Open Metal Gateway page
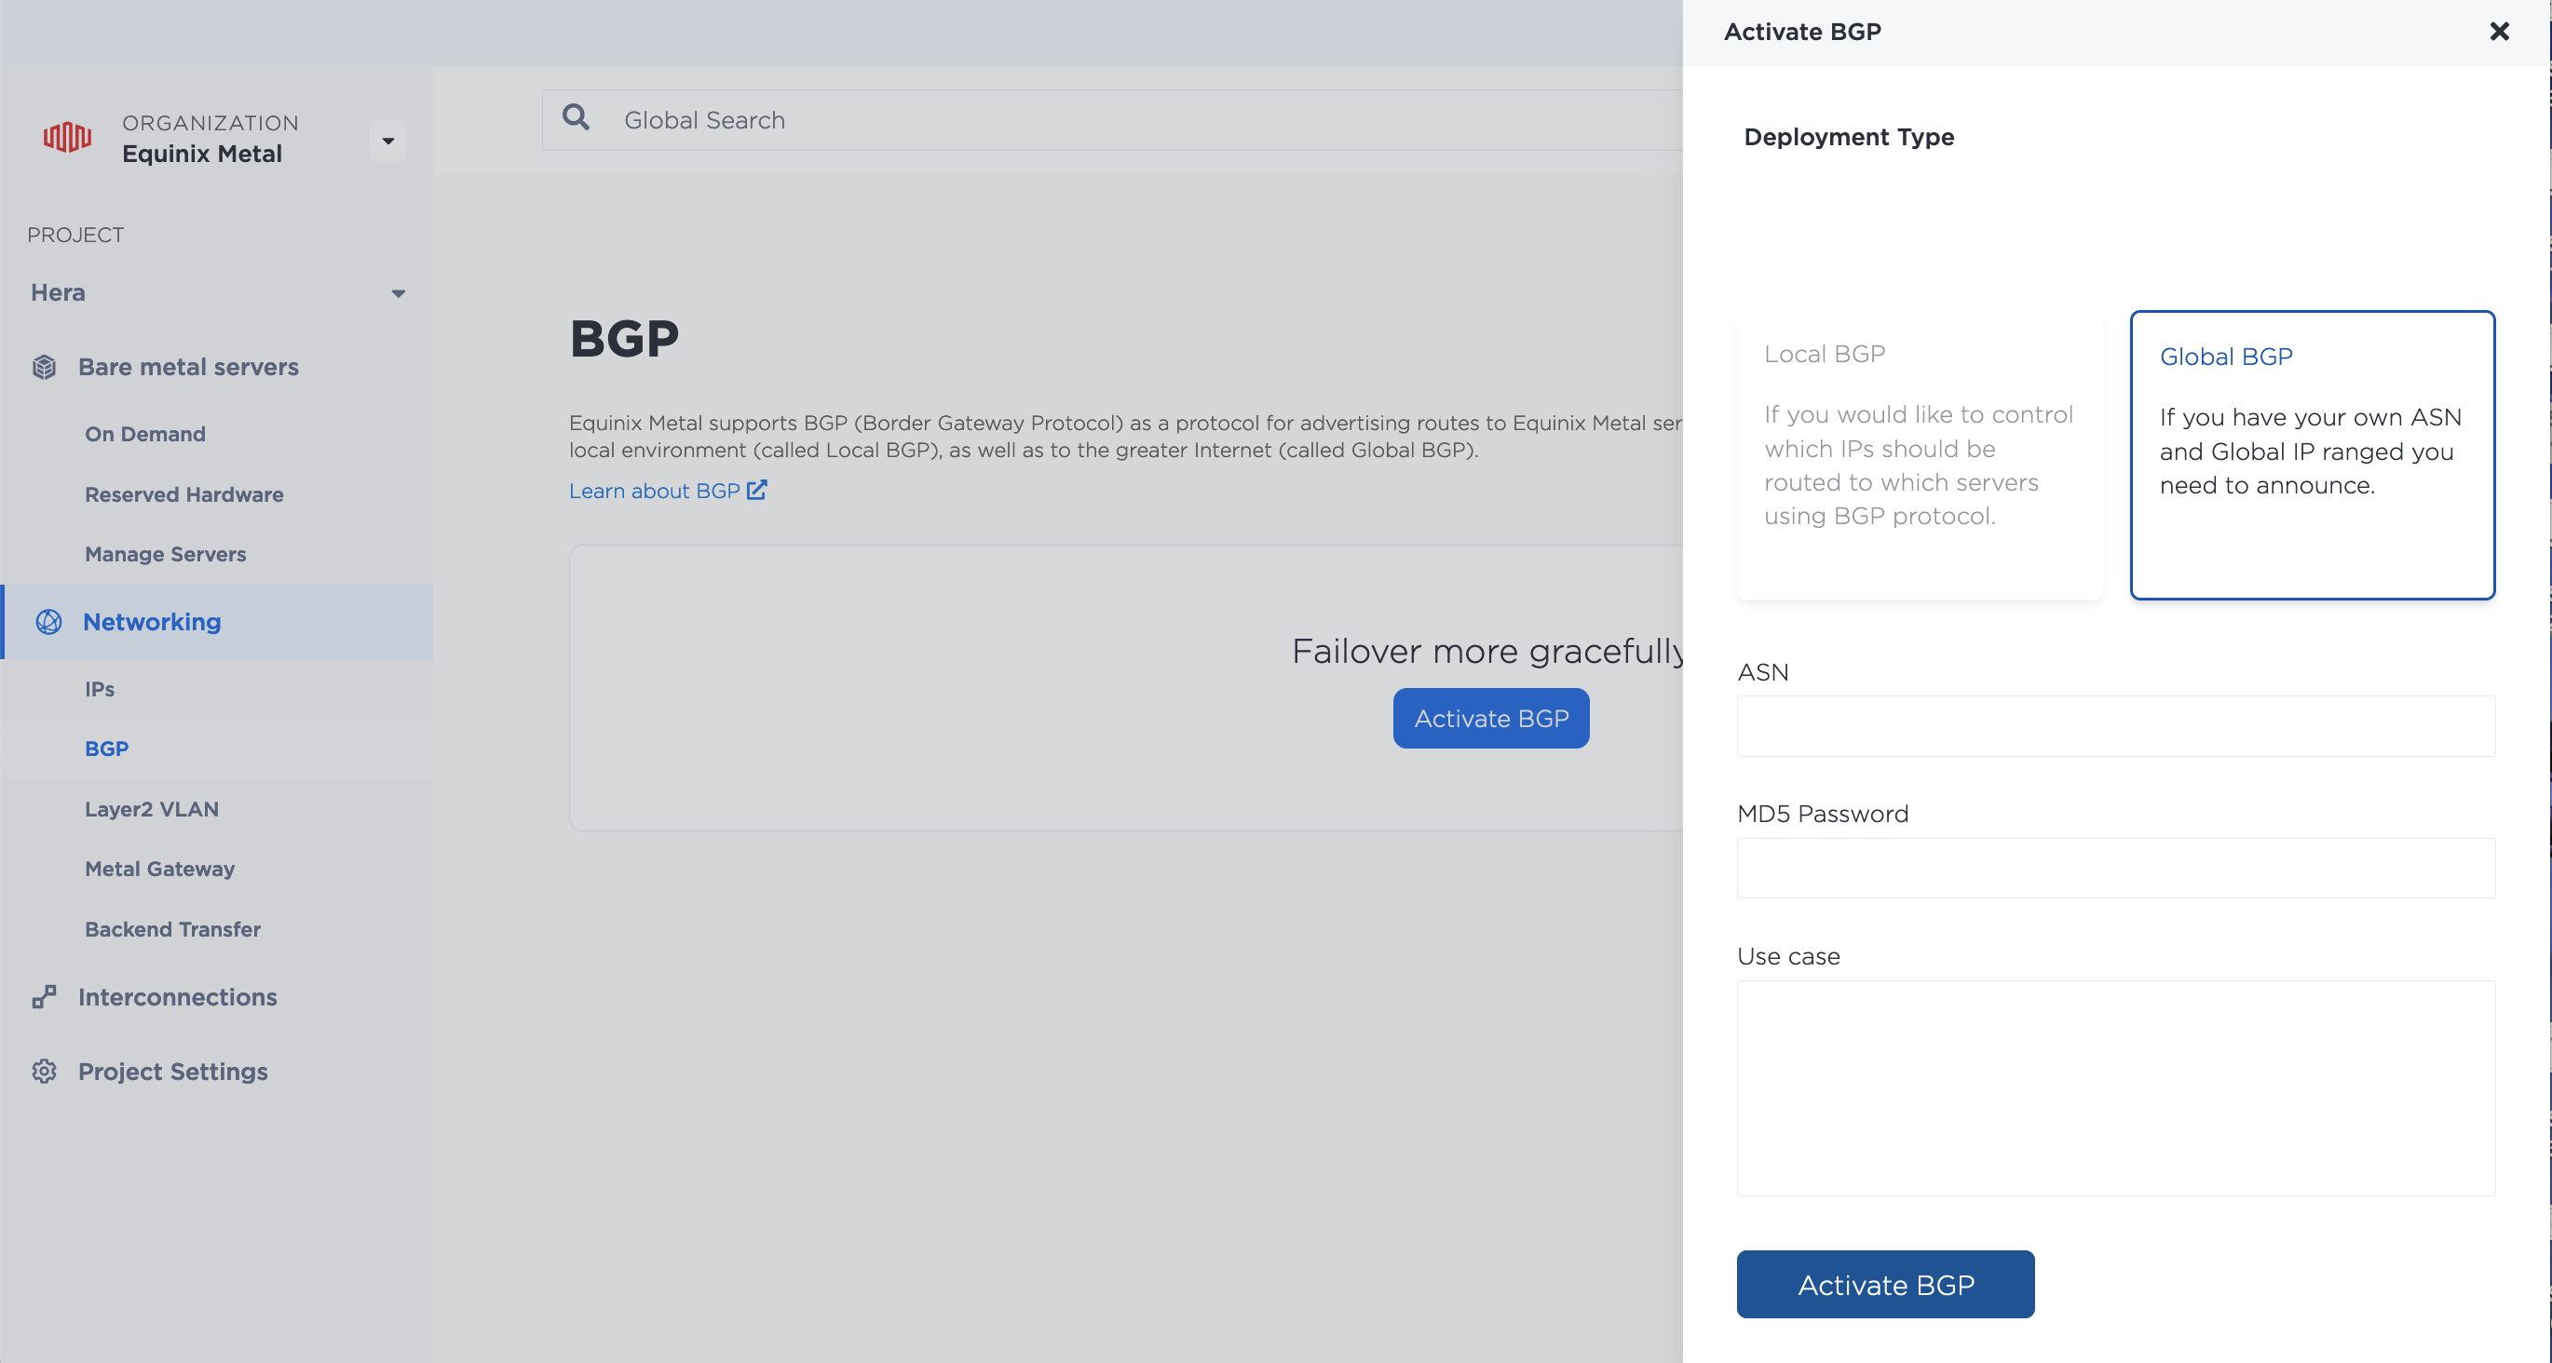Image resolution: width=2552 pixels, height=1363 pixels. pos(159,869)
